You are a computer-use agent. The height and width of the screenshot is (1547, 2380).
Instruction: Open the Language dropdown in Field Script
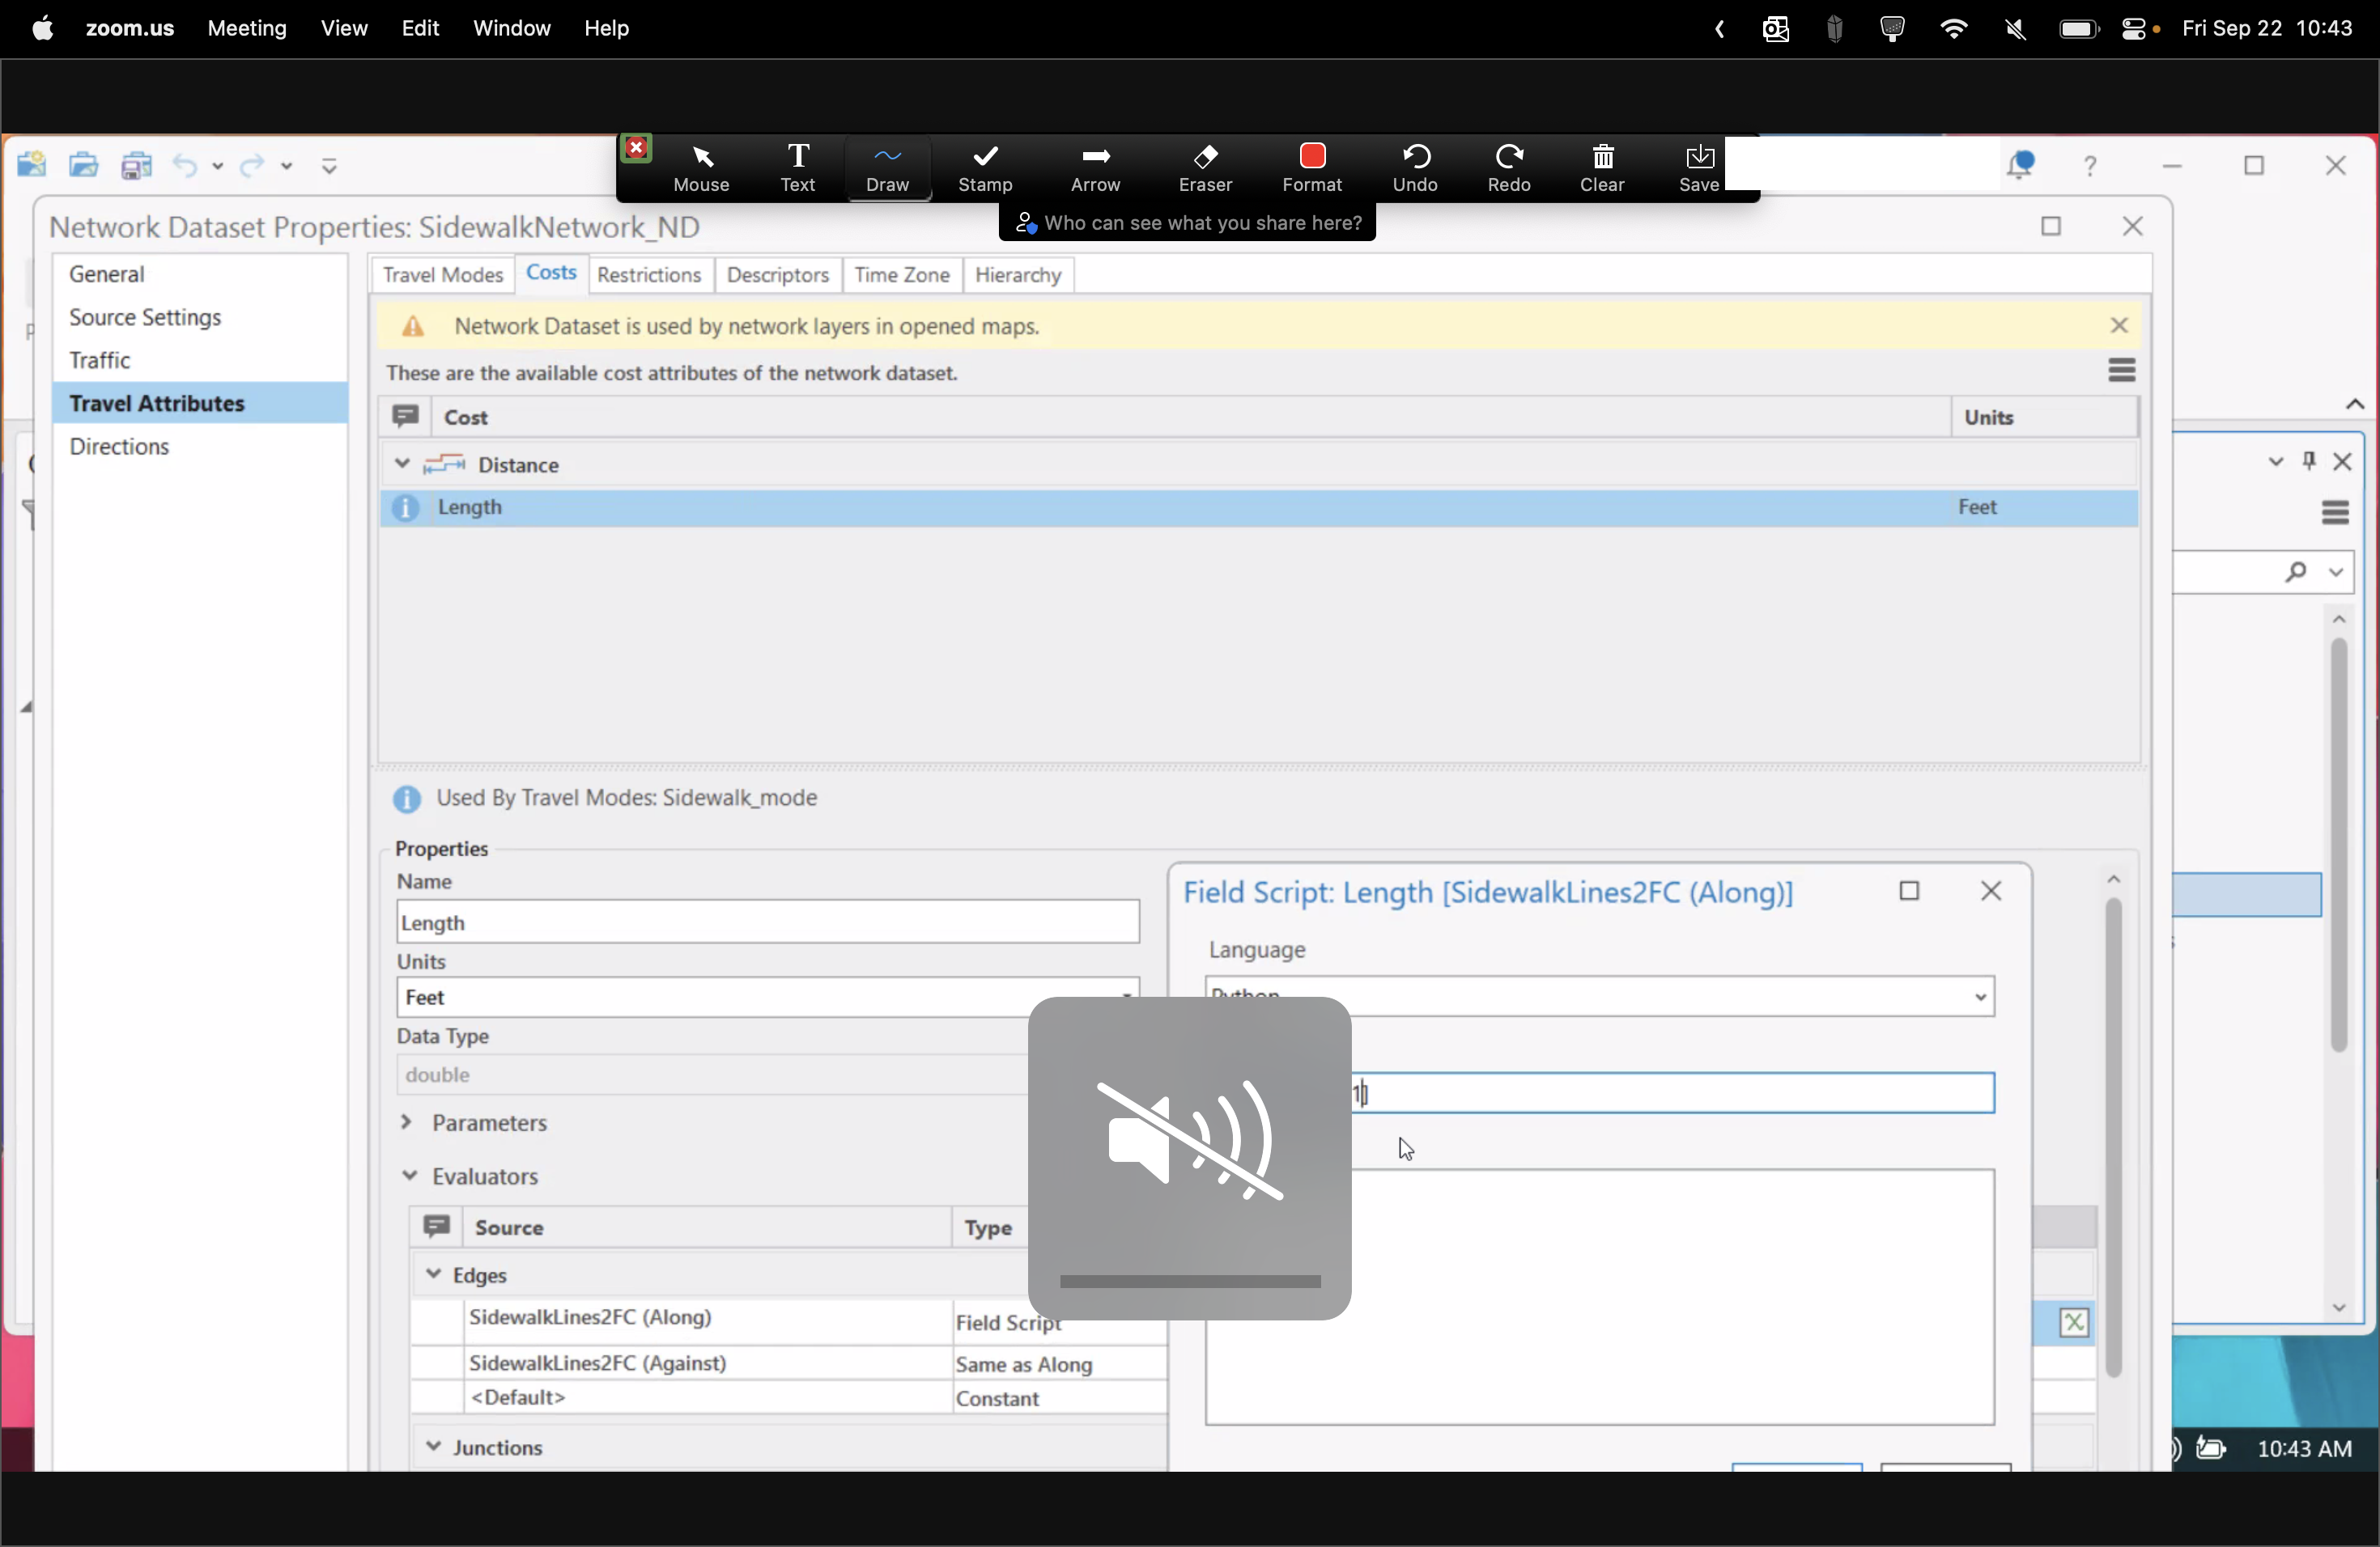tap(1979, 998)
